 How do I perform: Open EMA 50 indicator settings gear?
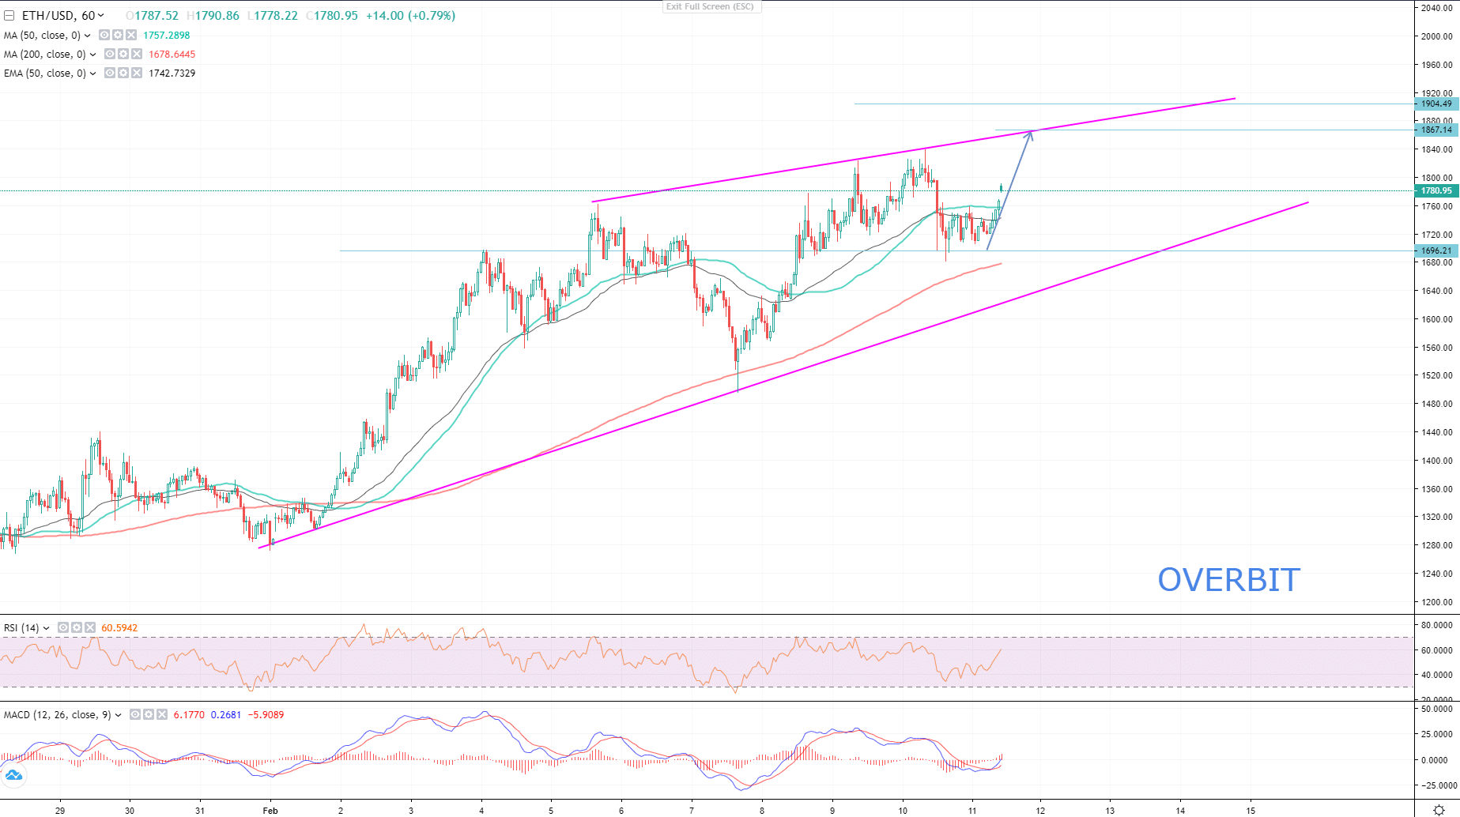tap(123, 73)
